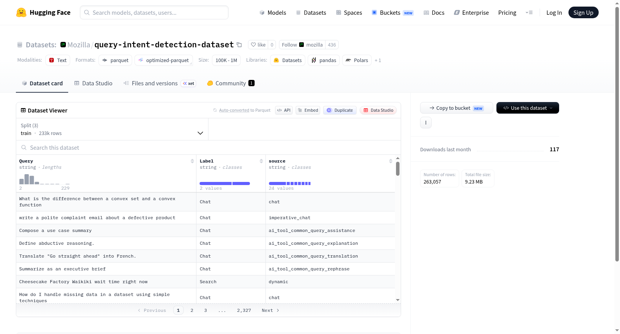Click the heart like button
This screenshot has width=620, height=334.
click(x=258, y=45)
